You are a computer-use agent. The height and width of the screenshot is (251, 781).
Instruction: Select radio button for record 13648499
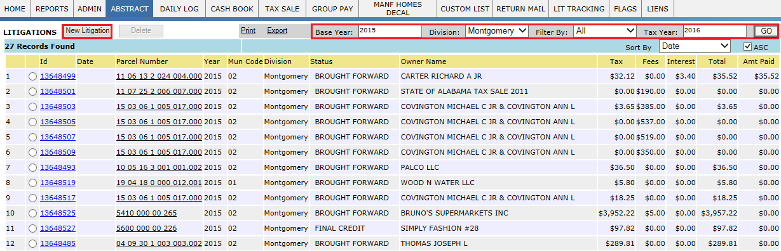point(33,77)
